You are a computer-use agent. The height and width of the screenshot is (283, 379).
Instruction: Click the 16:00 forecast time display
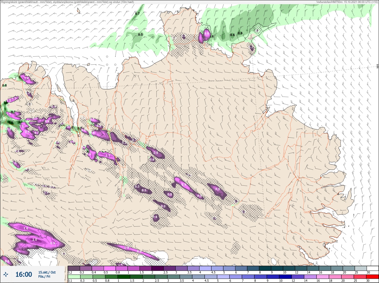pos(24,274)
